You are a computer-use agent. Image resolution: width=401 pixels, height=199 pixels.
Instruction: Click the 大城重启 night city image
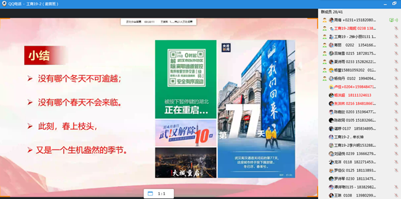click(186, 162)
